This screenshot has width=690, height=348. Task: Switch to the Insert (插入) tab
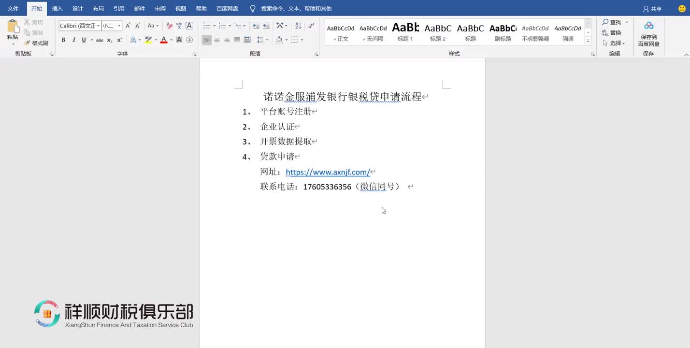click(57, 9)
